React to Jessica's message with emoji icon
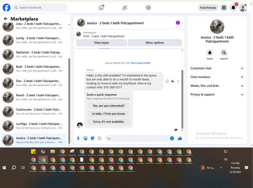The height and width of the screenshot is (188, 253). (167, 81)
